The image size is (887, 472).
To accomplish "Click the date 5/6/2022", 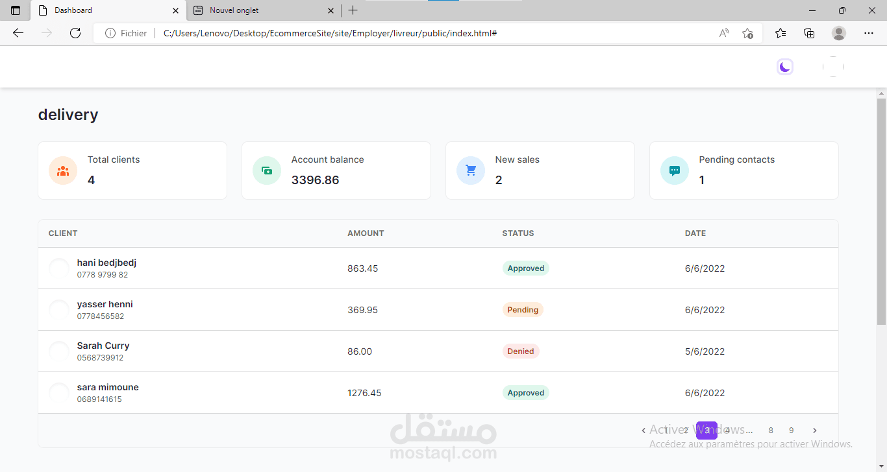I will click(705, 351).
